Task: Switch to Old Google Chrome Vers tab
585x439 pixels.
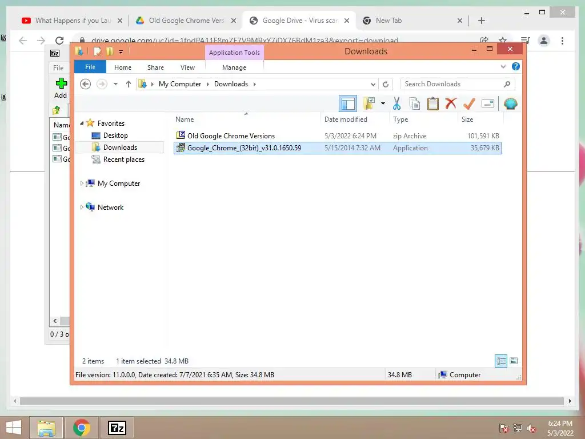Action: click(186, 21)
